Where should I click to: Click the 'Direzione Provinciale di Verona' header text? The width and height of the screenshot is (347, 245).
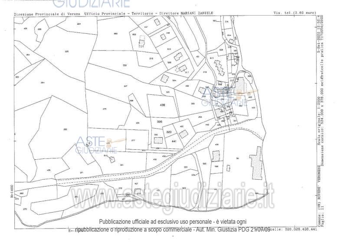click(x=48, y=14)
